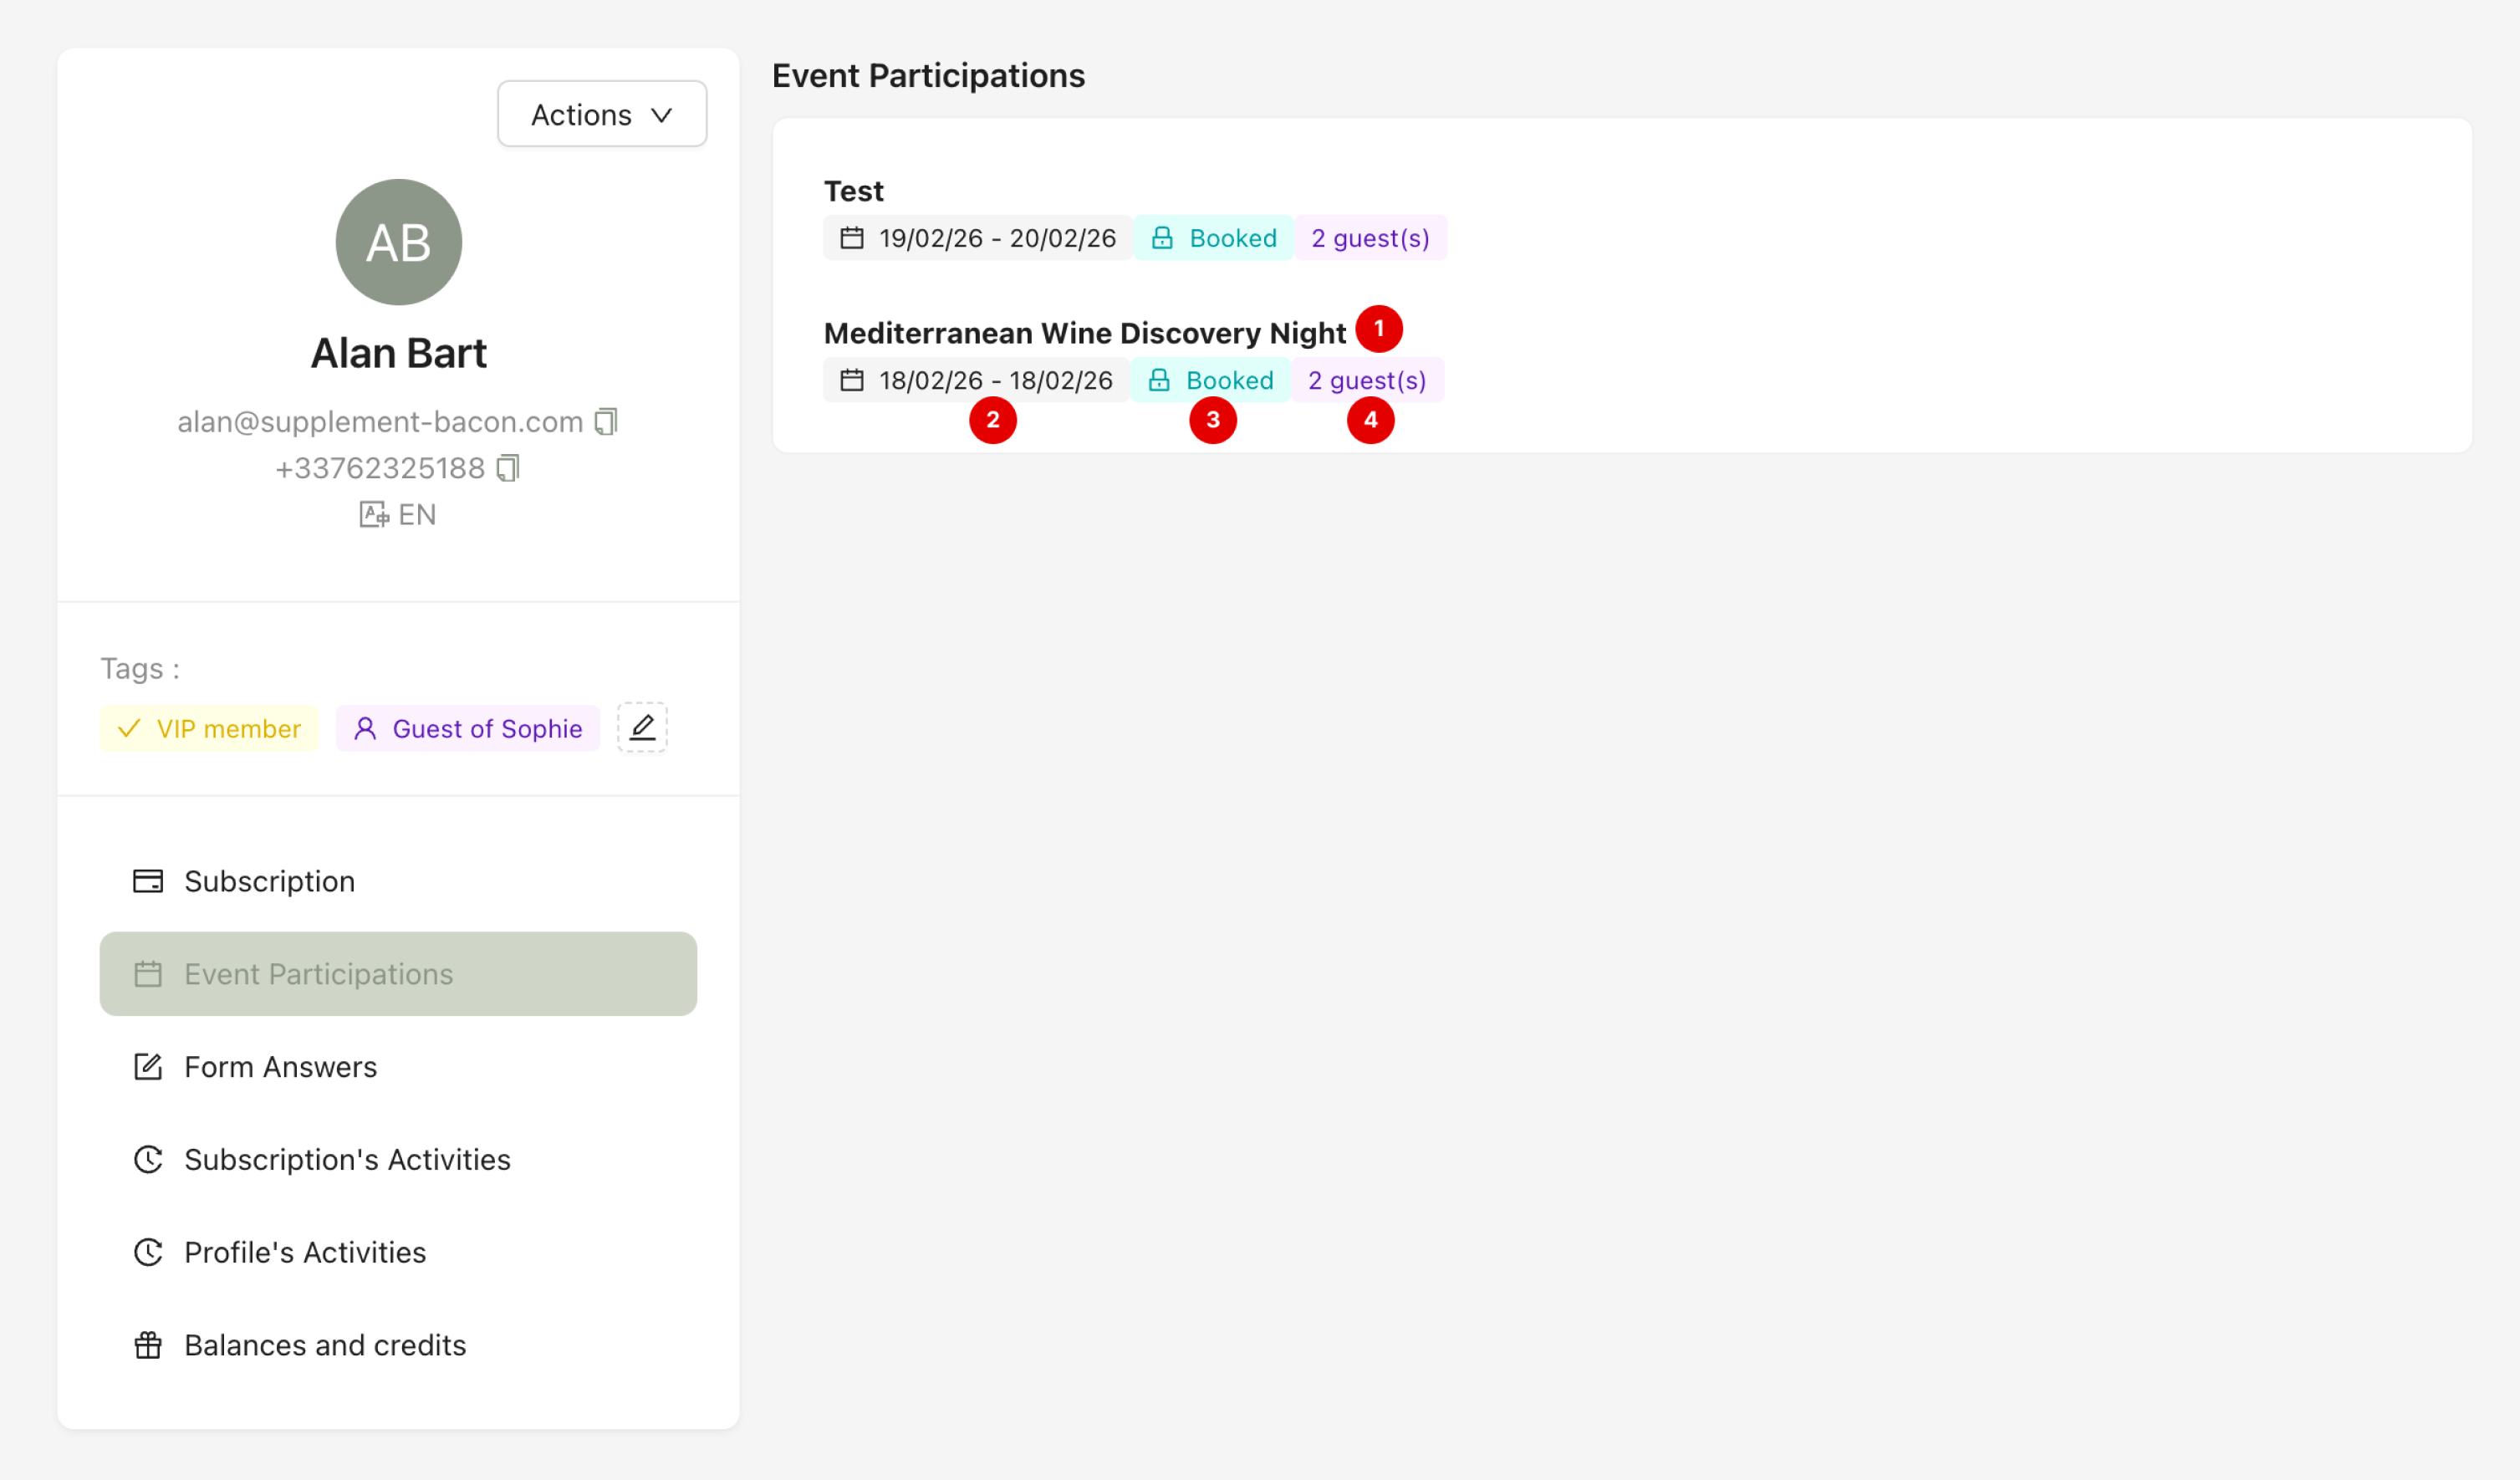
Task: Click the VIP member tag
Action: tap(209, 728)
